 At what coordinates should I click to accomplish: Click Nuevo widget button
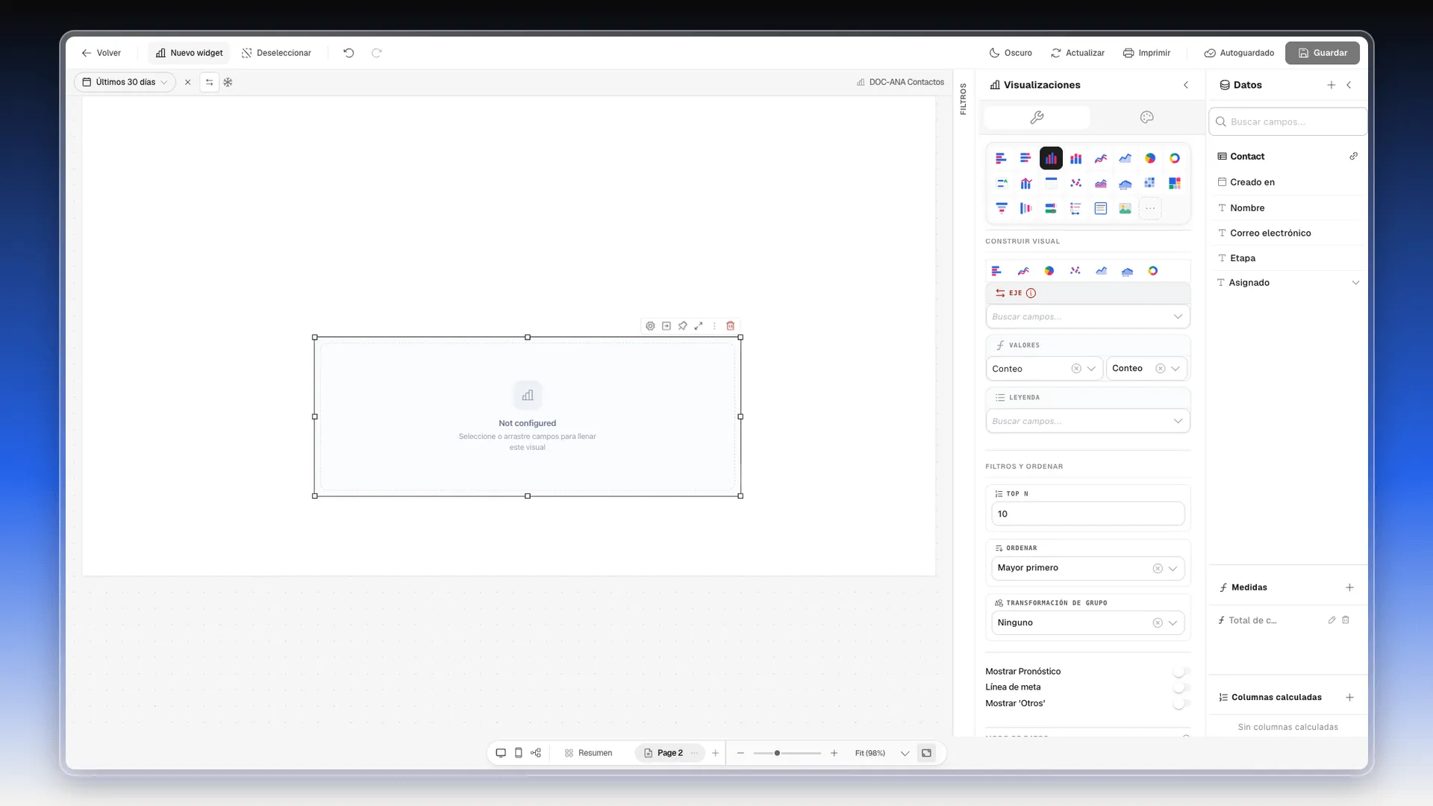[189, 53]
